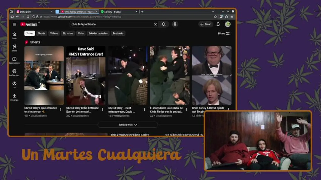Open the site padlock security info
Viewport: 321px width, 180px height.
pos(37,17)
